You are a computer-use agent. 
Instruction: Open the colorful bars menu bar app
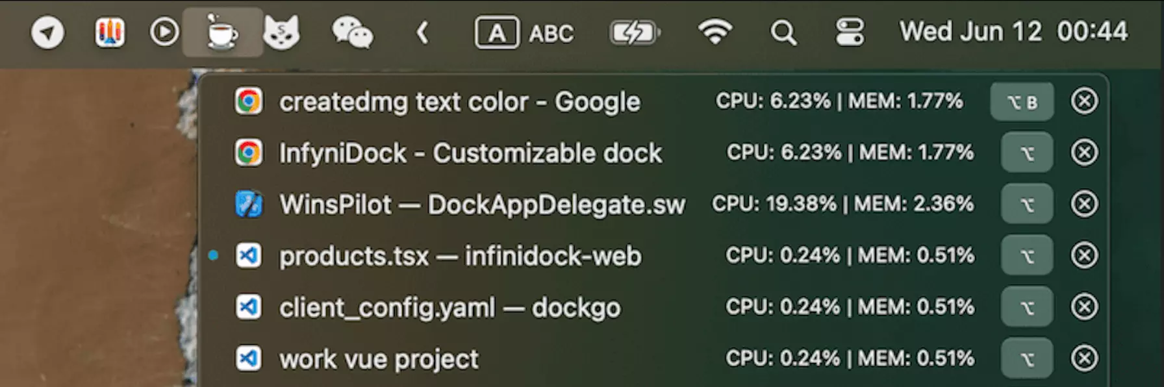click(110, 32)
